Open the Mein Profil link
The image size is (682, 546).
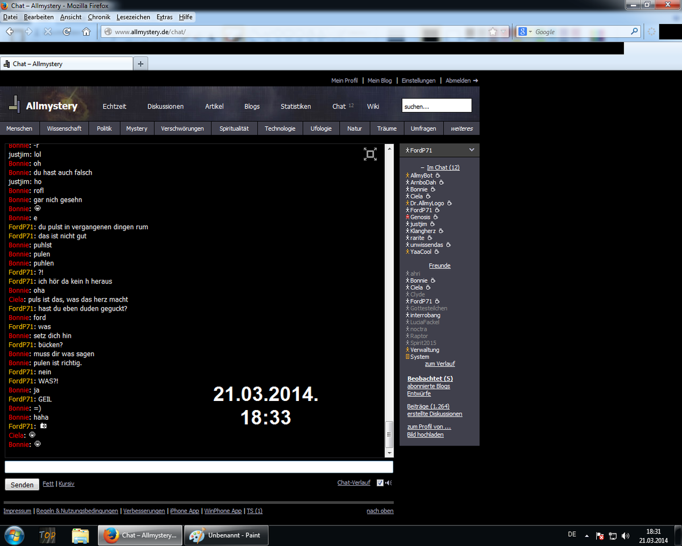click(x=344, y=81)
